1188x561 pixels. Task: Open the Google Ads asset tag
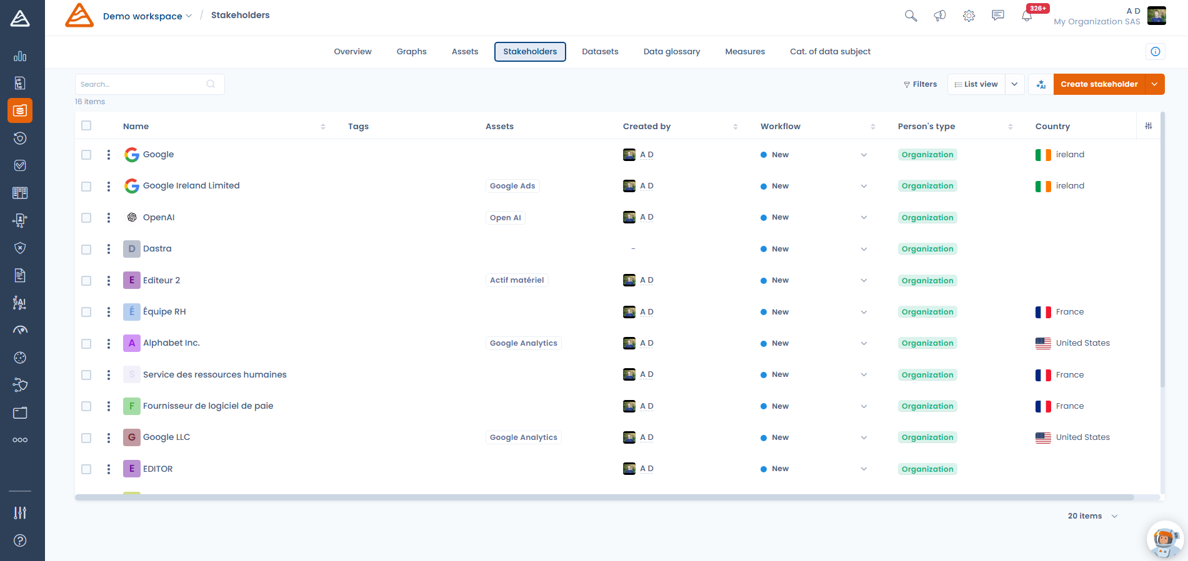tap(512, 186)
